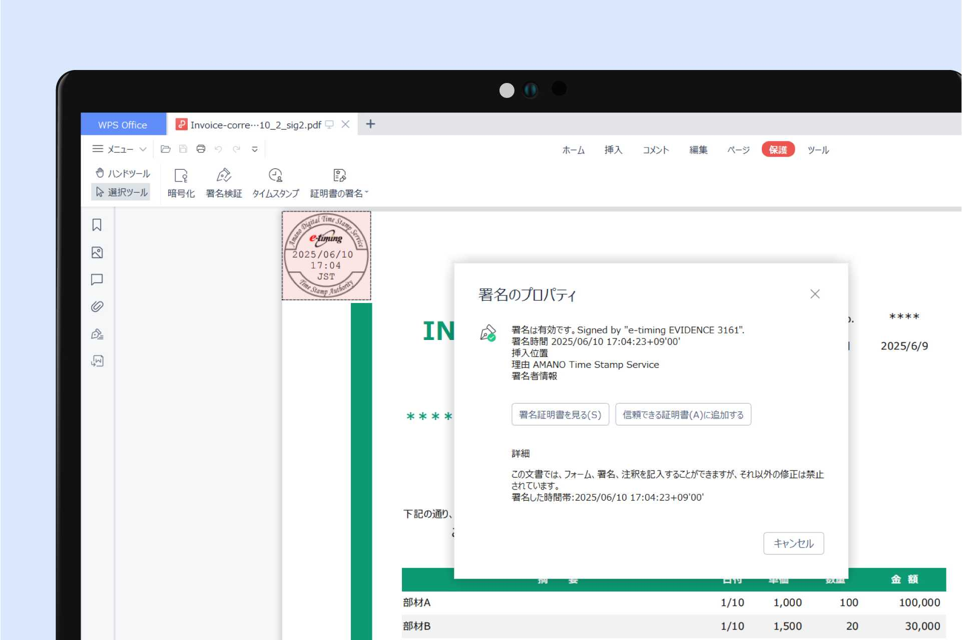Open the signature panel in the sidebar
The width and height of the screenshot is (962, 640).
(x=98, y=333)
